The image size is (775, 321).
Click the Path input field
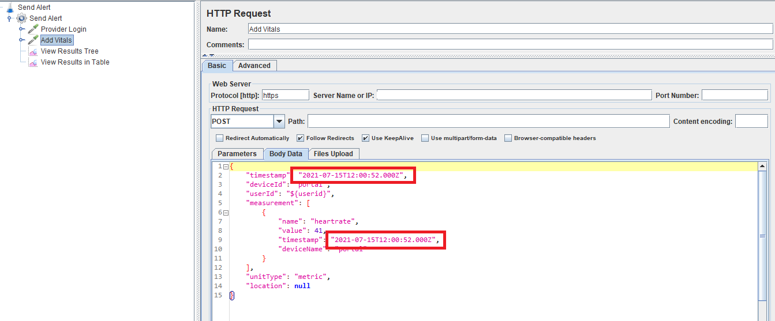coord(488,122)
